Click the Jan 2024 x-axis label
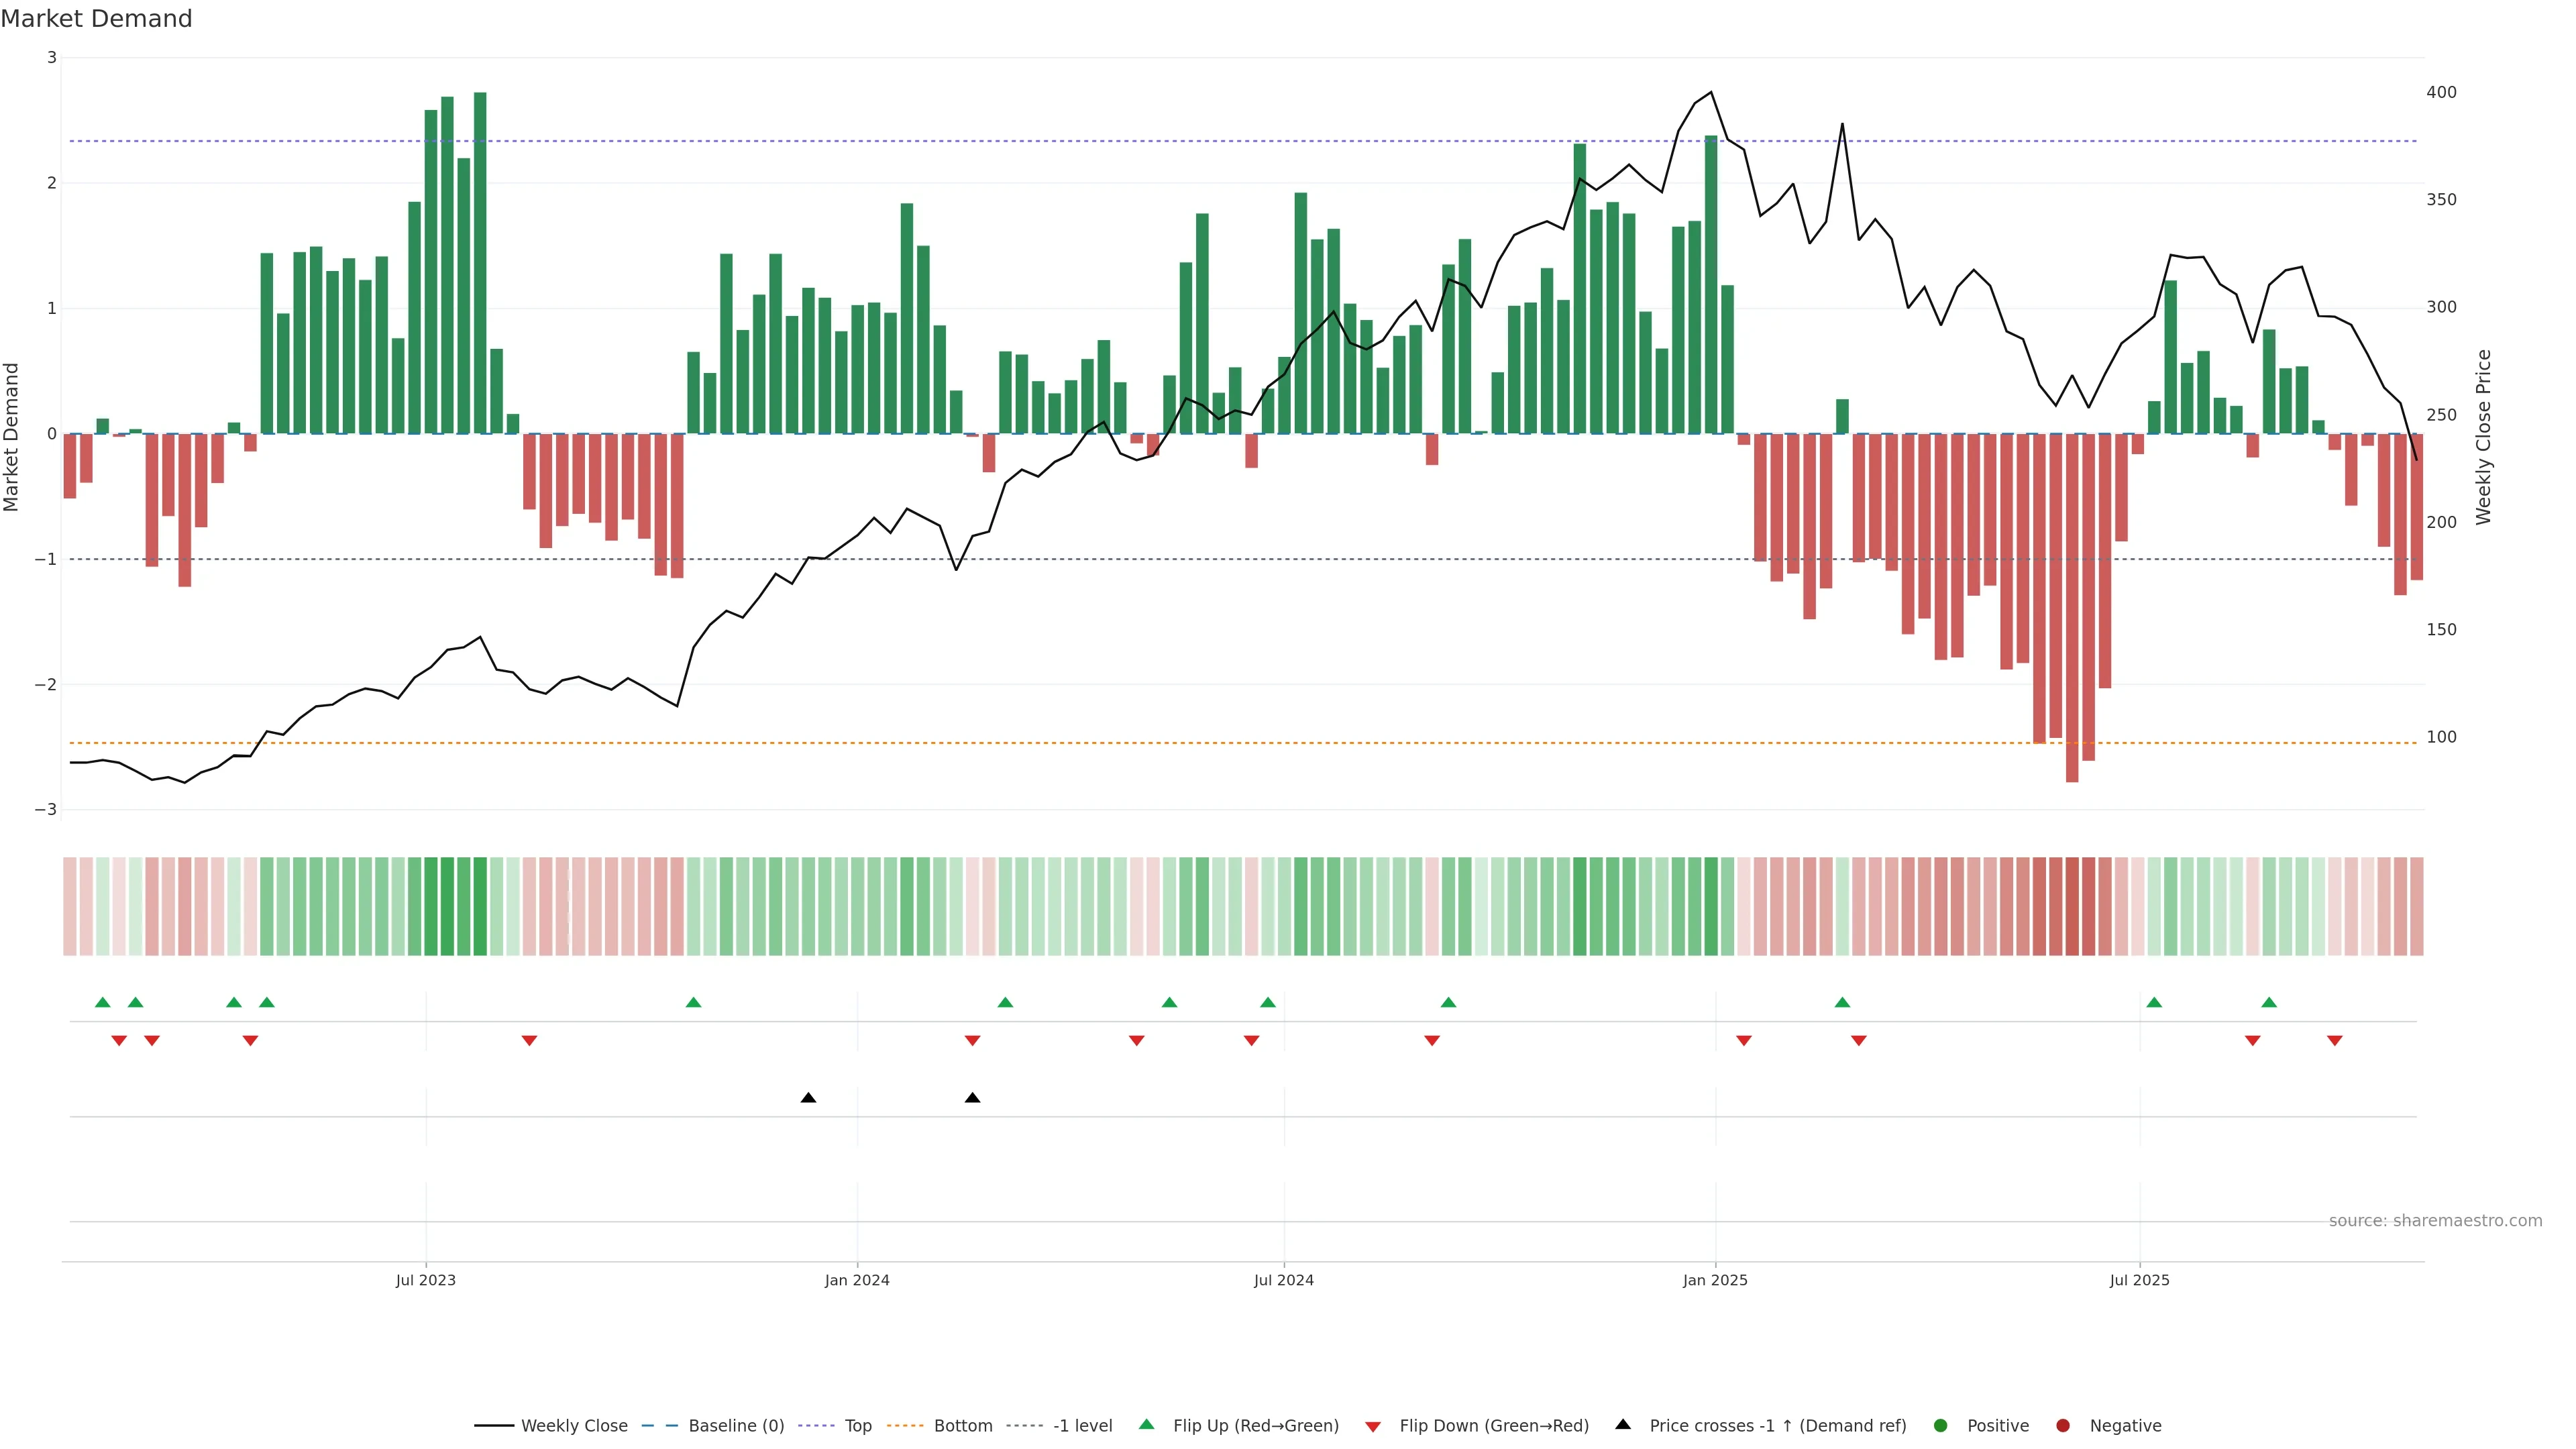Image resolution: width=2576 pixels, height=1449 pixels. coord(857,1280)
